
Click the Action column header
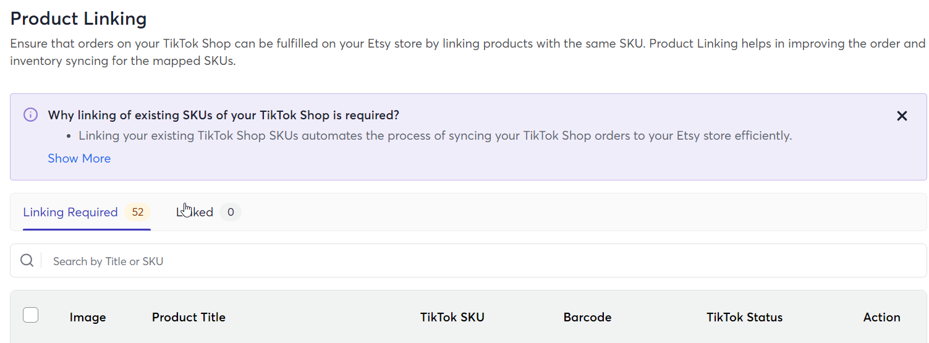881,317
